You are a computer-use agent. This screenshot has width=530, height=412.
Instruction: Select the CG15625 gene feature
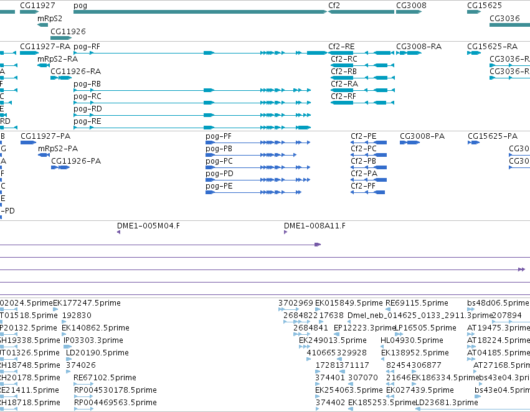474,12
